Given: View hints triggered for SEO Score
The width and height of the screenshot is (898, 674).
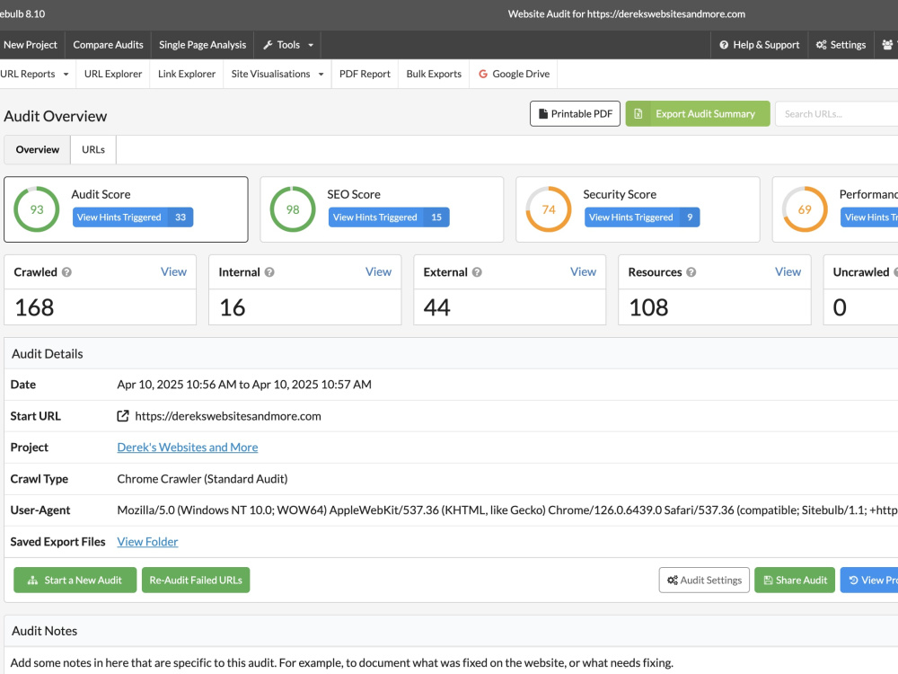Looking at the screenshot, I should click(x=389, y=217).
